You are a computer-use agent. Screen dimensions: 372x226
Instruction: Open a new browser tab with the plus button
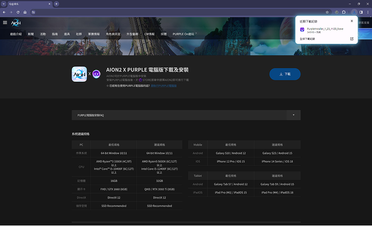[x=56, y=4]
